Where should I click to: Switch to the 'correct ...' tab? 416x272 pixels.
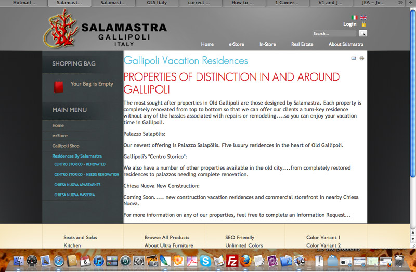pos(199,3)
